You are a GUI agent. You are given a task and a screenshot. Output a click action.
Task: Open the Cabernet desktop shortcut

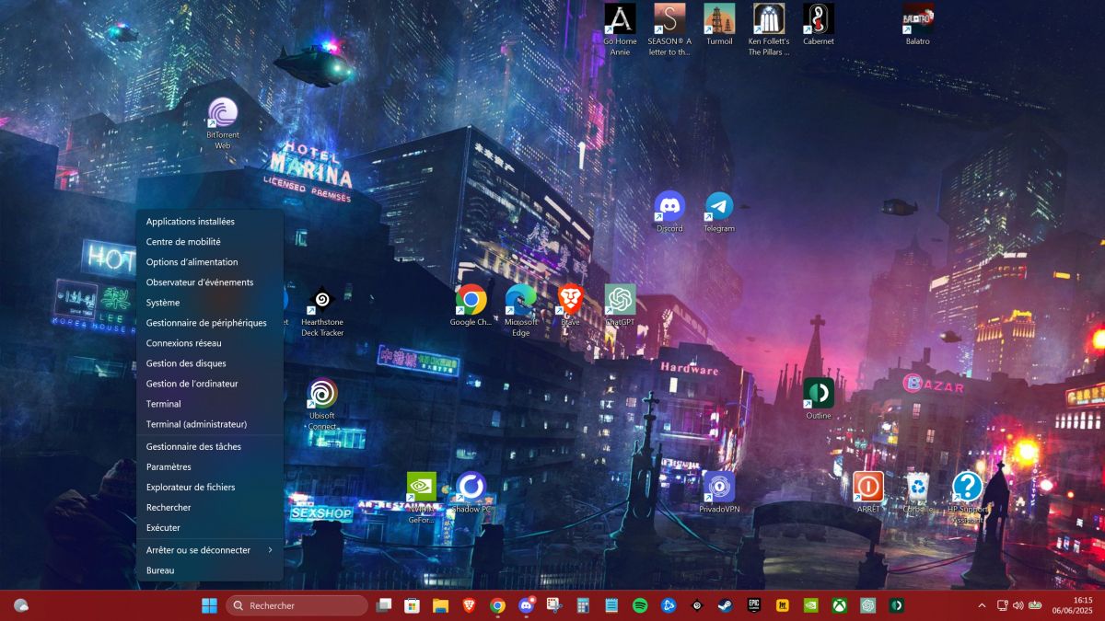coord(819,25)
